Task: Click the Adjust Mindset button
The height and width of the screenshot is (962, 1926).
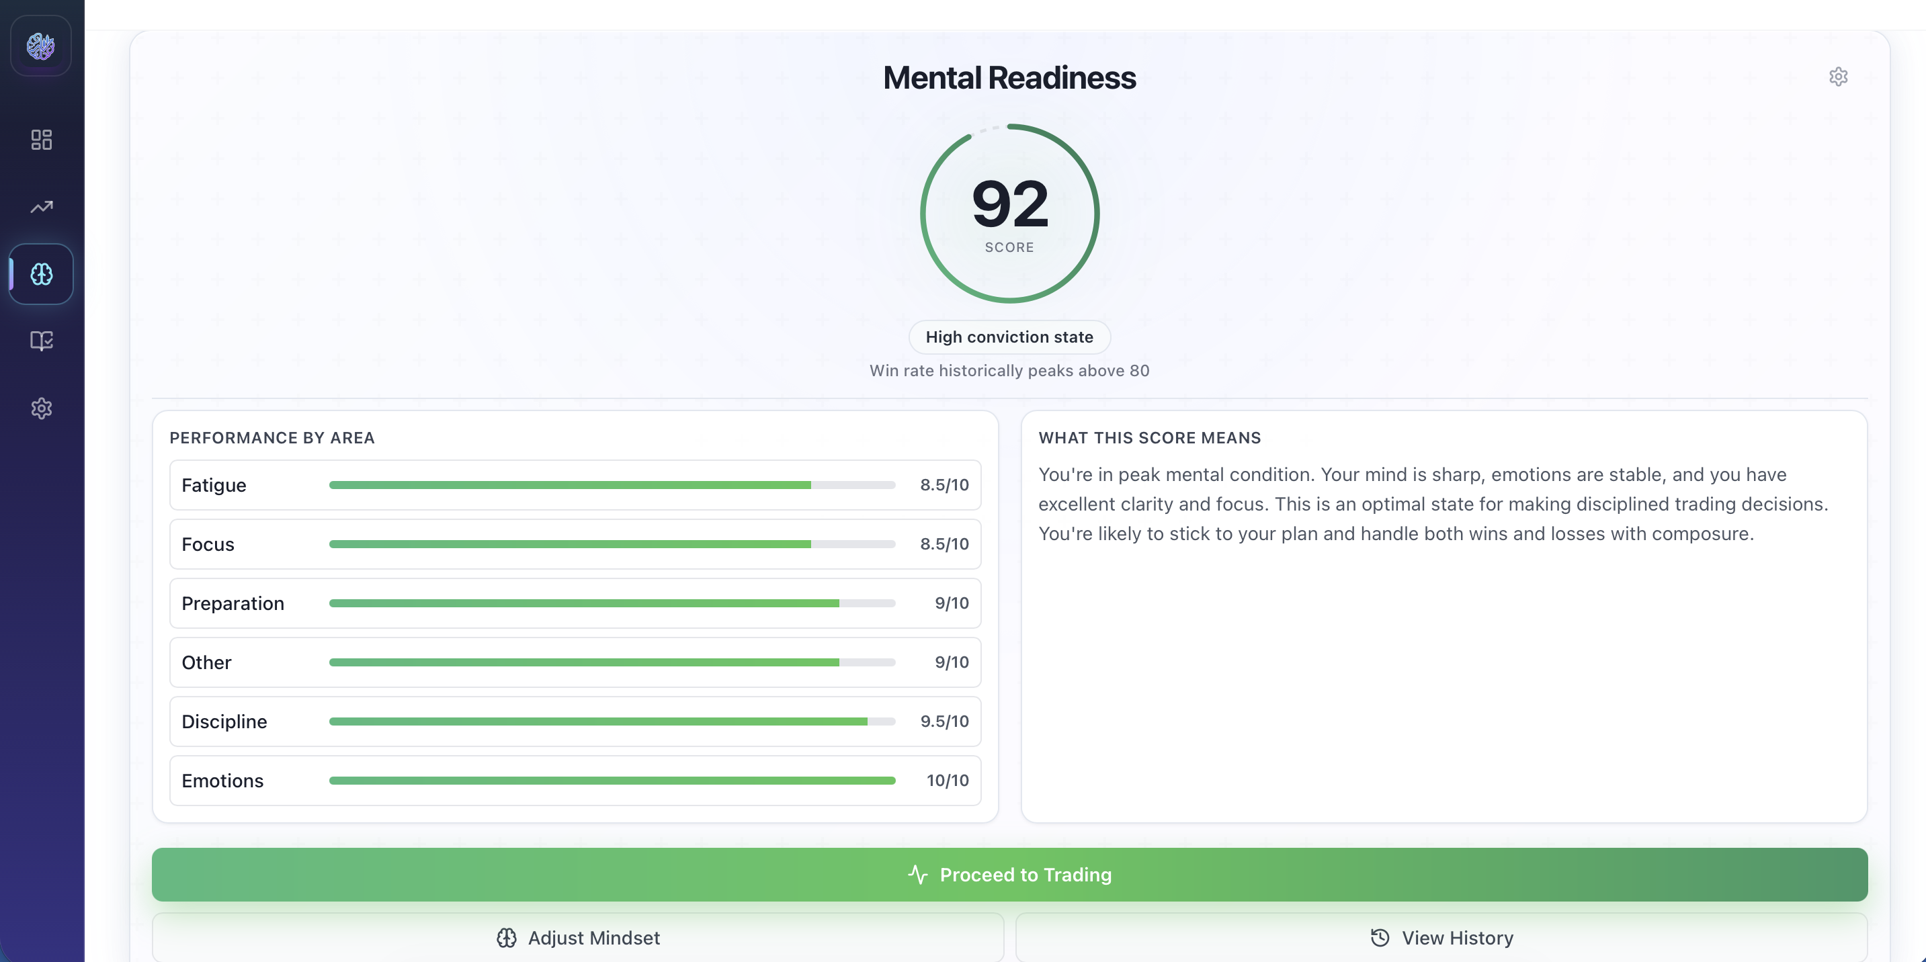Action: pos(578,937)
